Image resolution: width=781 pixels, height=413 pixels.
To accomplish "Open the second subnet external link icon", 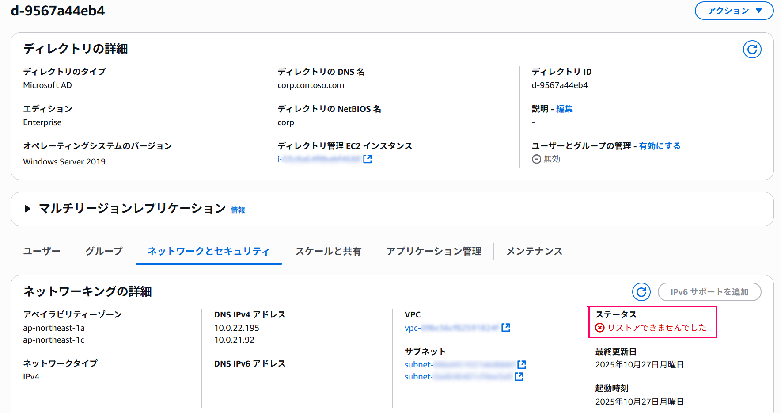I will point(519,376).
